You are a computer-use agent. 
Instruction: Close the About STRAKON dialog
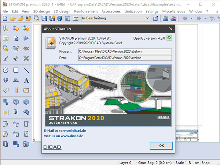pos(170,29)
